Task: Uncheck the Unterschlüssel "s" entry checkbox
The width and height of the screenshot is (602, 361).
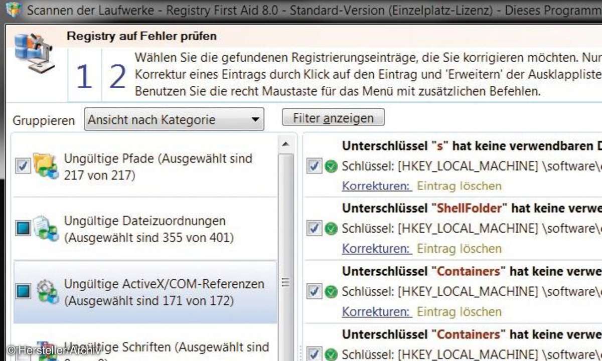Action: (314, 166)
